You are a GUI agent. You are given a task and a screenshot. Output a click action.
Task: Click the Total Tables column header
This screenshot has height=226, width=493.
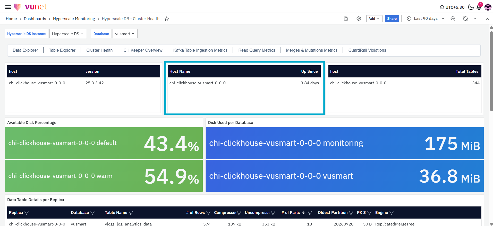point(467,71)
